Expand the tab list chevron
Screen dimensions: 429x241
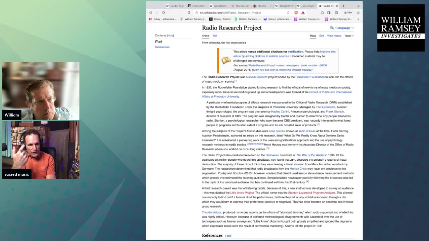358,6
